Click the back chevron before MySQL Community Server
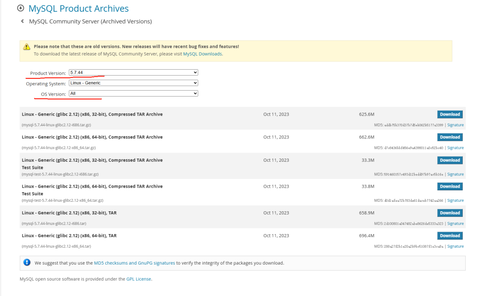The height and width of the screenshot is (296, 491). pos(22,21)
